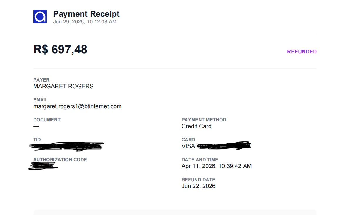The width and height of the screenshot is (350, 215).
Task: Click the receipt timestamp Jun 29, 2026
Action: (85, 22)
